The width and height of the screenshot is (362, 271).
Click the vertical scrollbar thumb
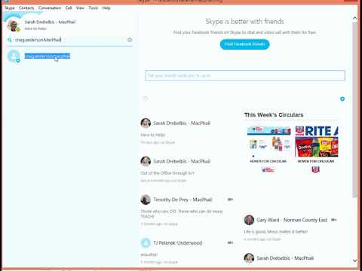[x=354, y=110]
